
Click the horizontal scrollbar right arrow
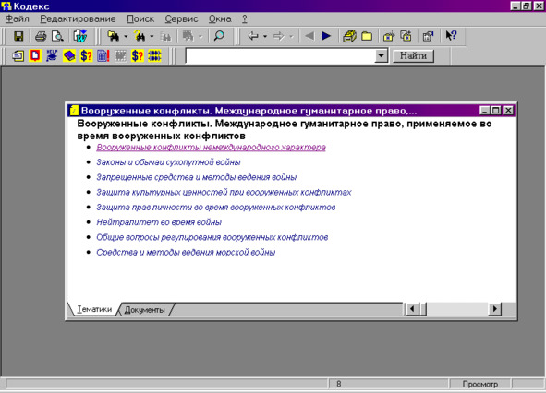tap(494, 308)
